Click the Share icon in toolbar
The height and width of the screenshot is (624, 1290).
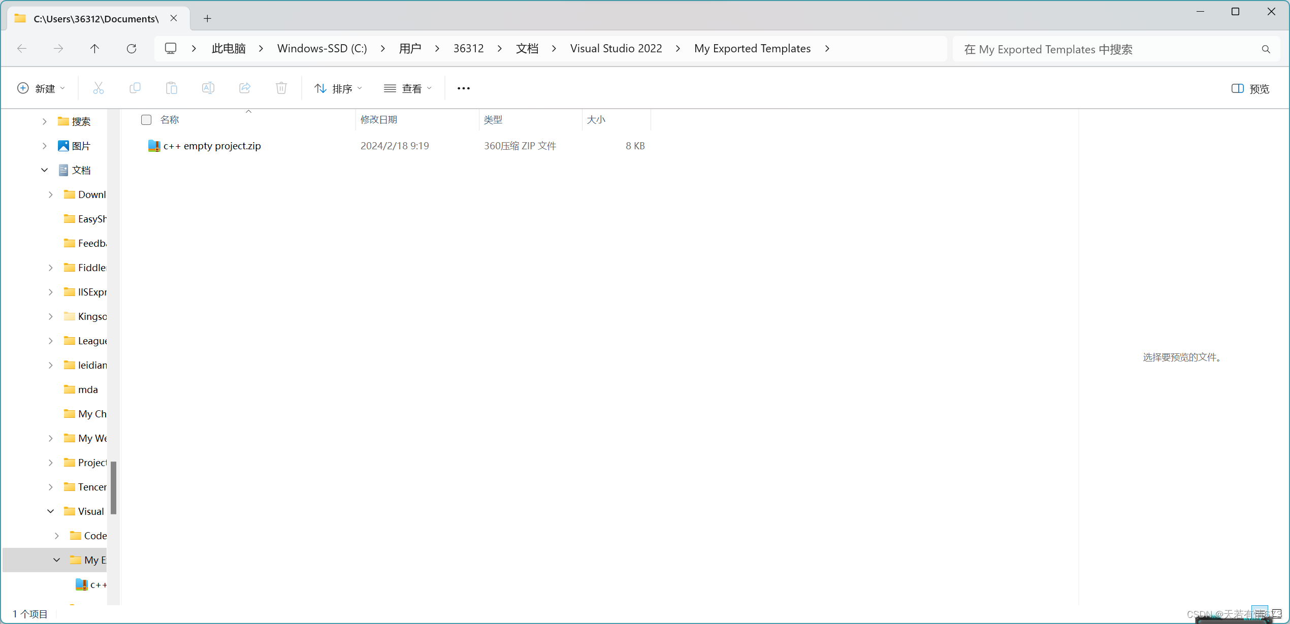click(245, 88)
